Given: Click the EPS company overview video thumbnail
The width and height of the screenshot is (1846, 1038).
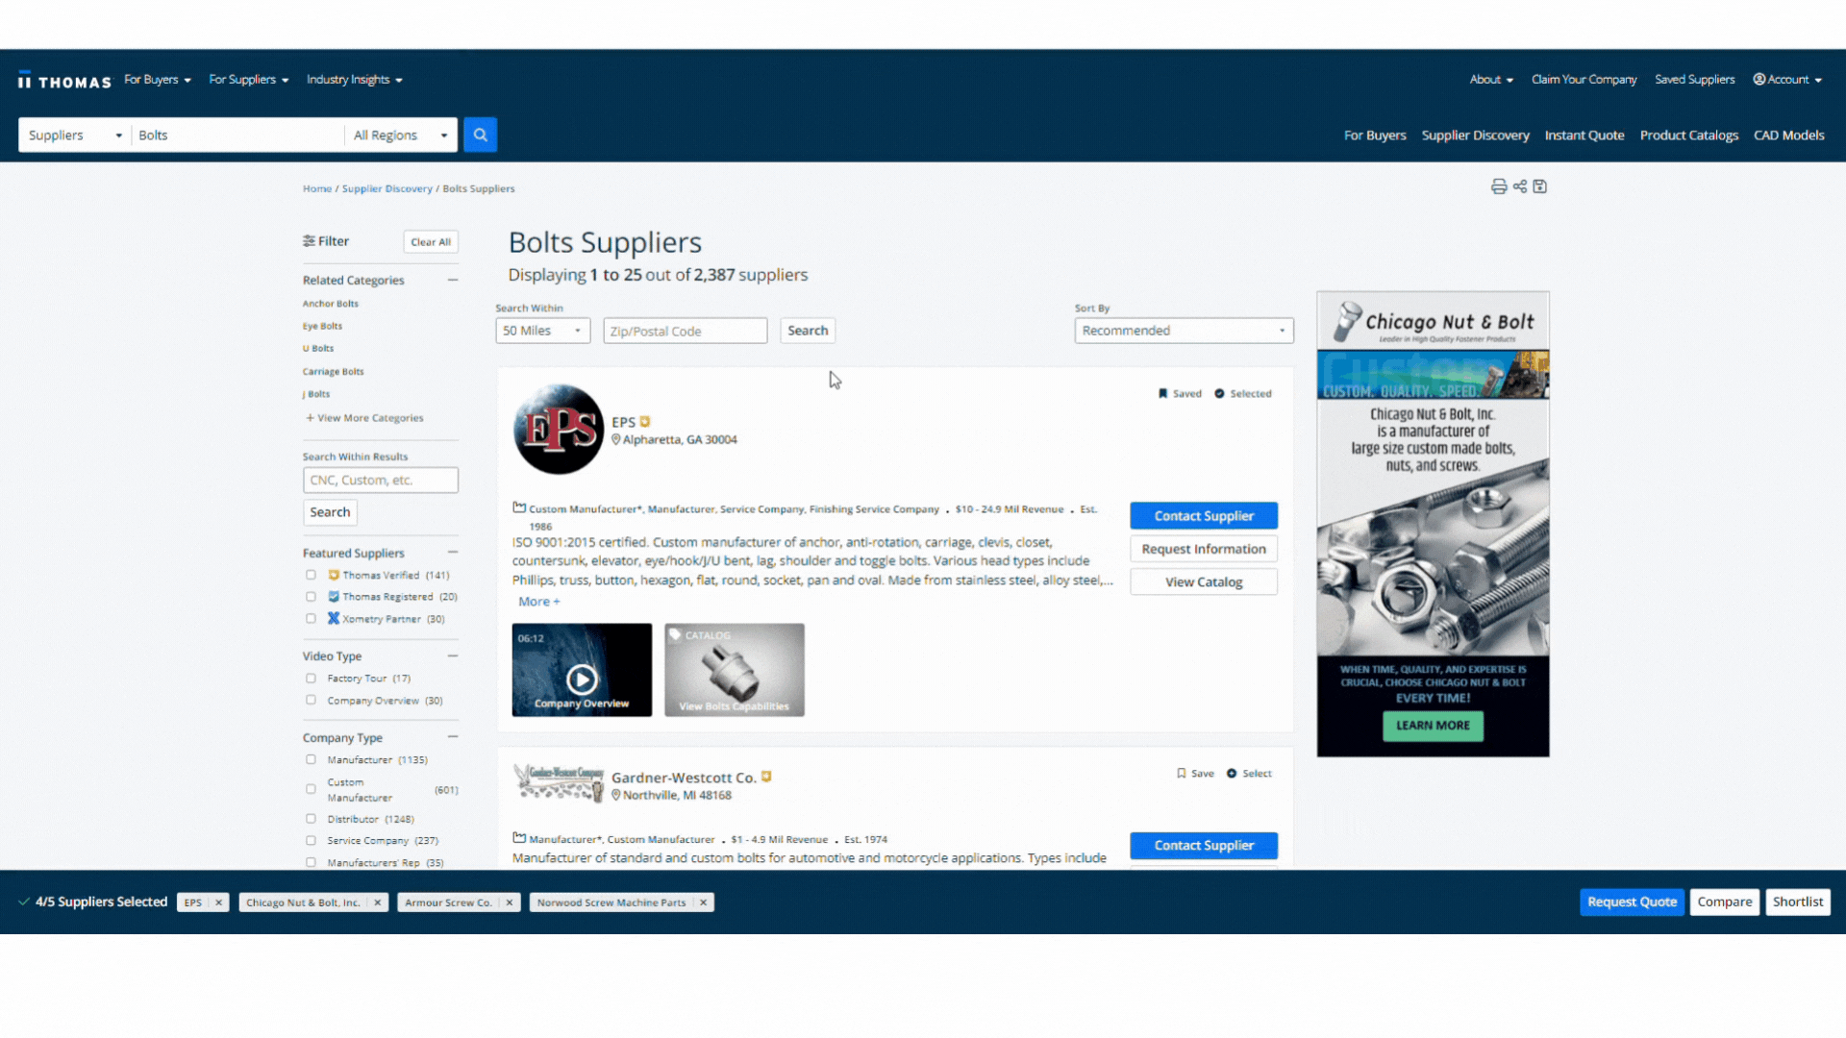Looking at the screenshot, I should tap(582, 669).
